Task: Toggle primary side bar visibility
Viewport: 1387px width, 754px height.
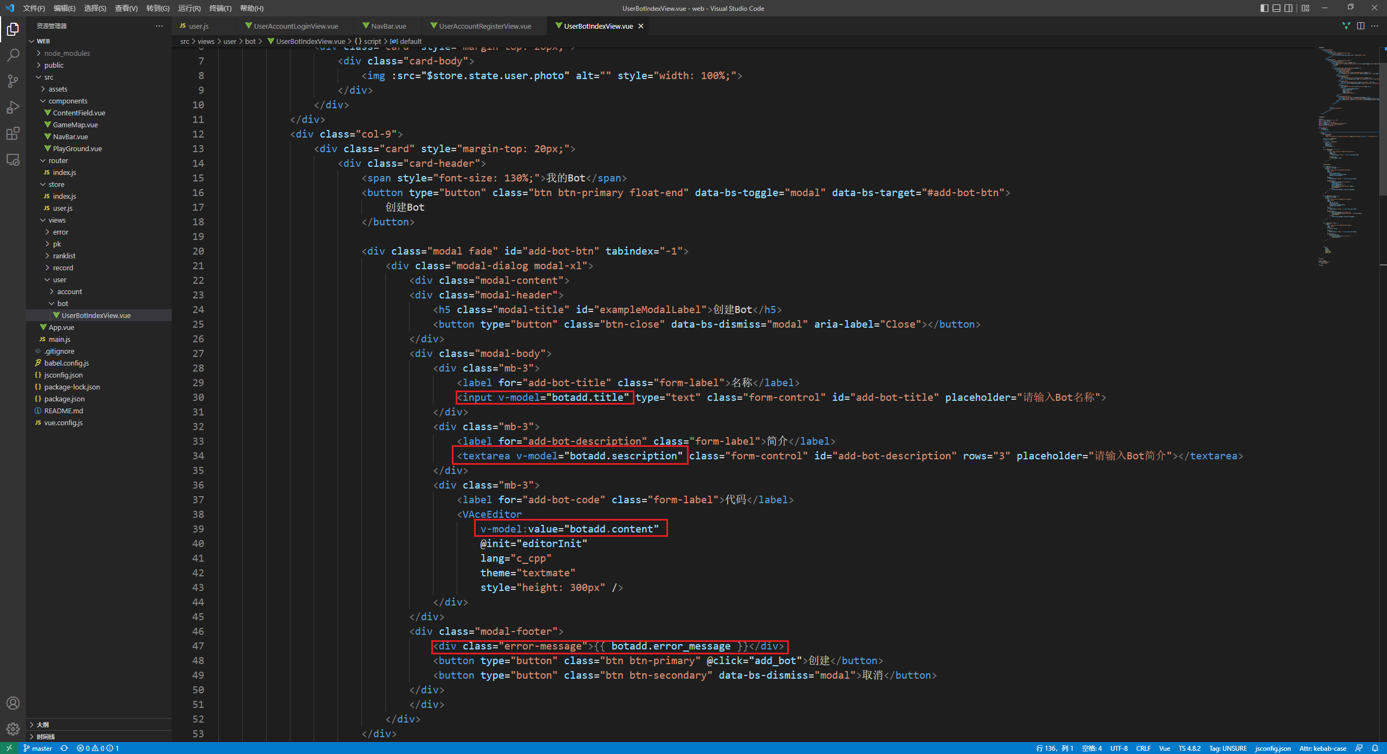Action: (1264, 8)
